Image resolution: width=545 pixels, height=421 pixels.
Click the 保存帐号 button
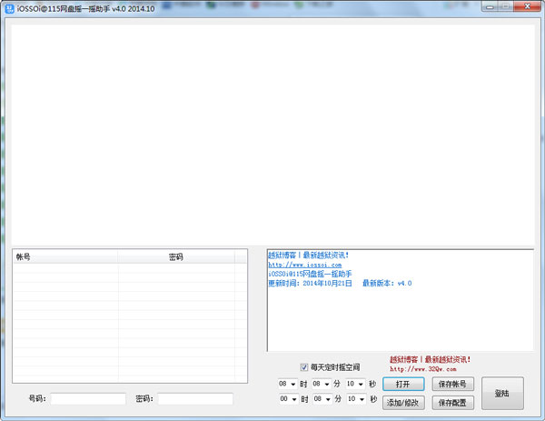click(x=452, y=385)
